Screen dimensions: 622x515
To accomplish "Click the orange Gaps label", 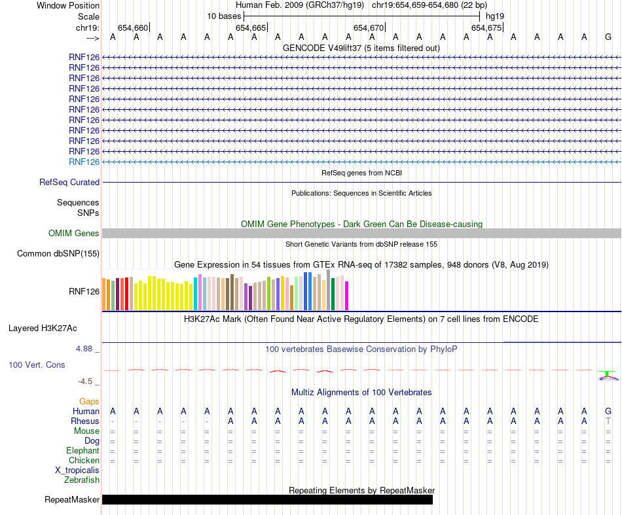I will tap(89, 402).
